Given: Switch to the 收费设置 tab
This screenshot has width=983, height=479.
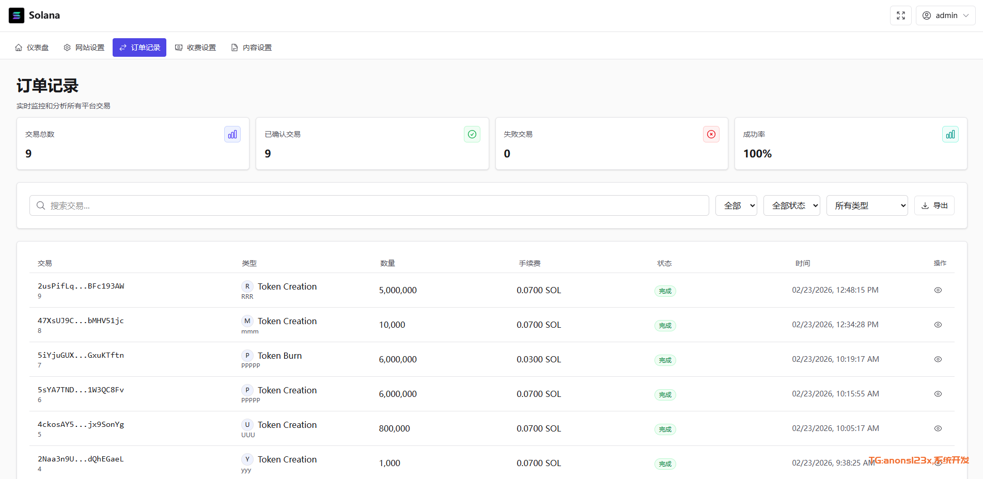Looking at the screenshot, I should [x=196, y=47].
